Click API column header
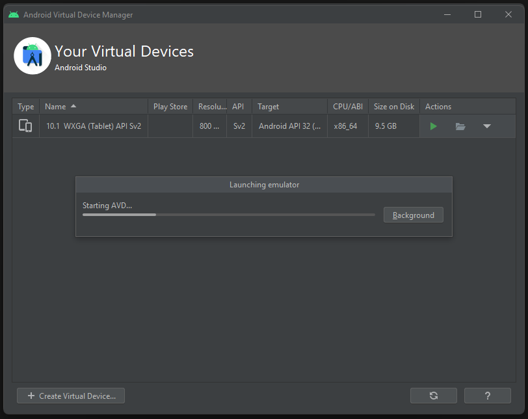 point(239,107)
